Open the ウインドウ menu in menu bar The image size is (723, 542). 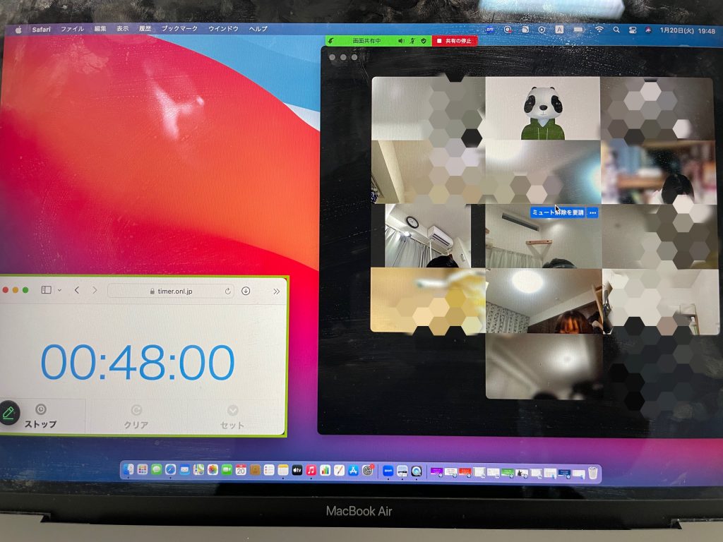222,29
